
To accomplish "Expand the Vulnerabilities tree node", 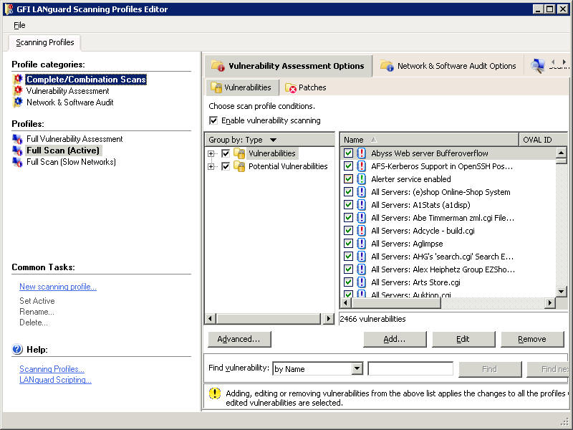I will [x=211, y=153].
